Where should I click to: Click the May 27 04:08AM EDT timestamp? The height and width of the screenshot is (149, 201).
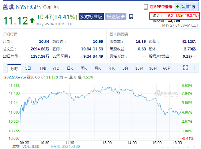(x=181, y=25)
